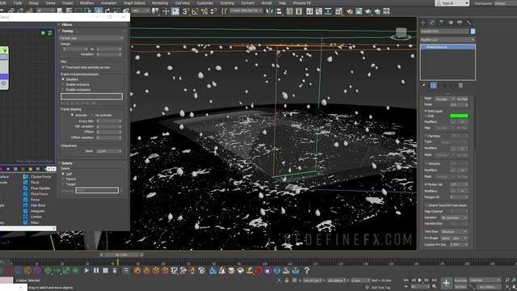517x291 pixels.
Task: Click the green Emit Liquid color swatch
Action: 459,116
